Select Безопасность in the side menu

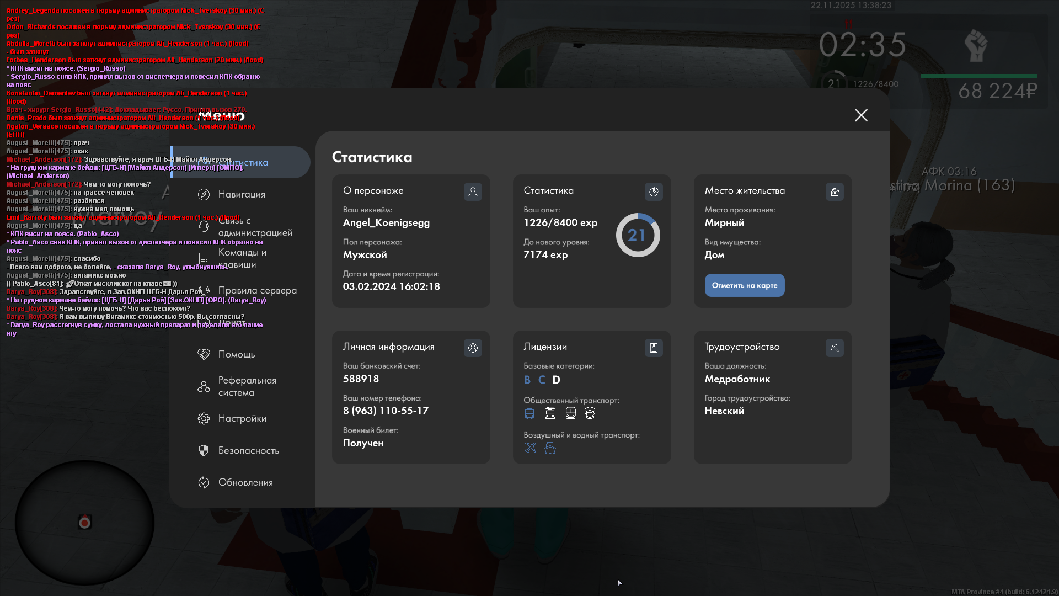point(248,450)
